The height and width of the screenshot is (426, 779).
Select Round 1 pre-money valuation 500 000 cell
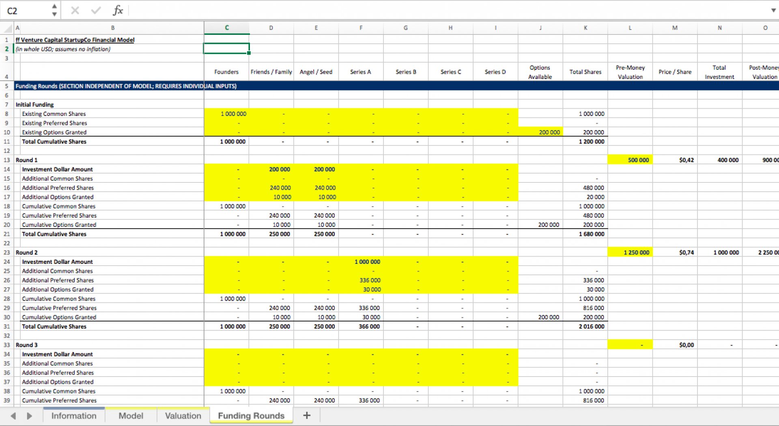click(630, 160)
